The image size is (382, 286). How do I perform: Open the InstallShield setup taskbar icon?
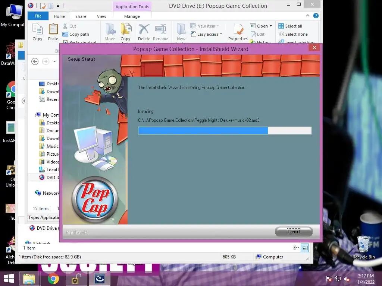(99, 279)
